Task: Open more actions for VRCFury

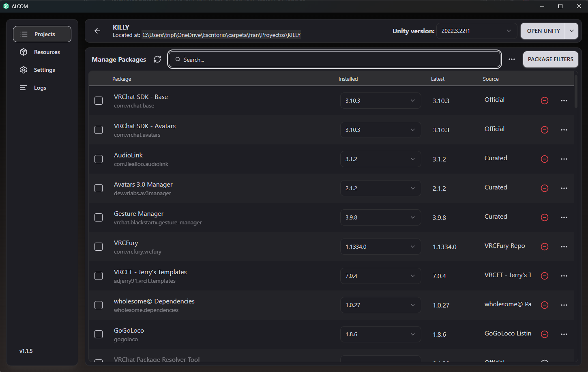Action: coord(564,247)
